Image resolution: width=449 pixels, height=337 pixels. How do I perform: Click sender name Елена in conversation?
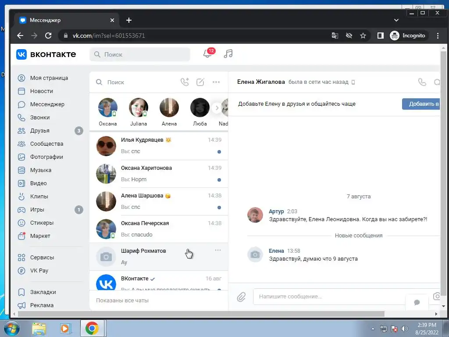pyautogui.click(x=276, y=251)
